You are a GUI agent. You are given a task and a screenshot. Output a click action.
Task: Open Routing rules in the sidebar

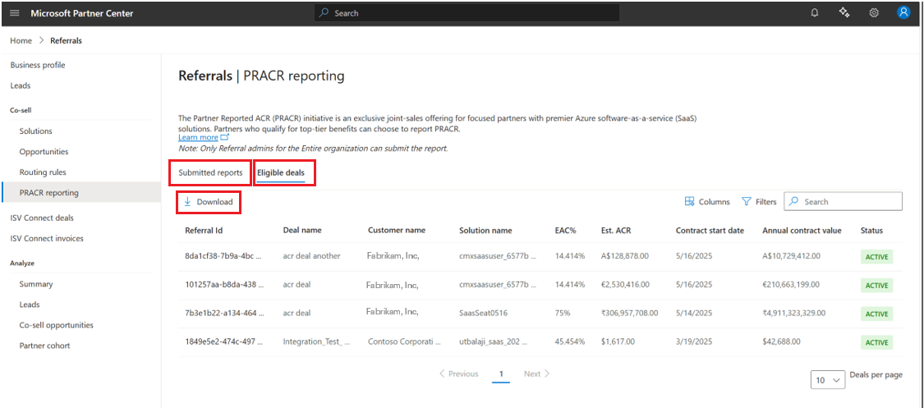pos(43,172)
